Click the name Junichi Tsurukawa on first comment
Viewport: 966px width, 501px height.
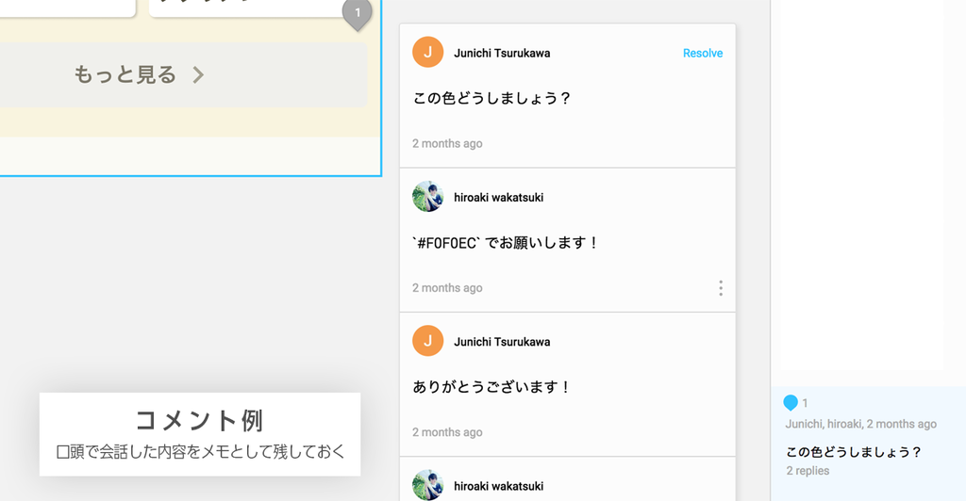click(502, 53)
